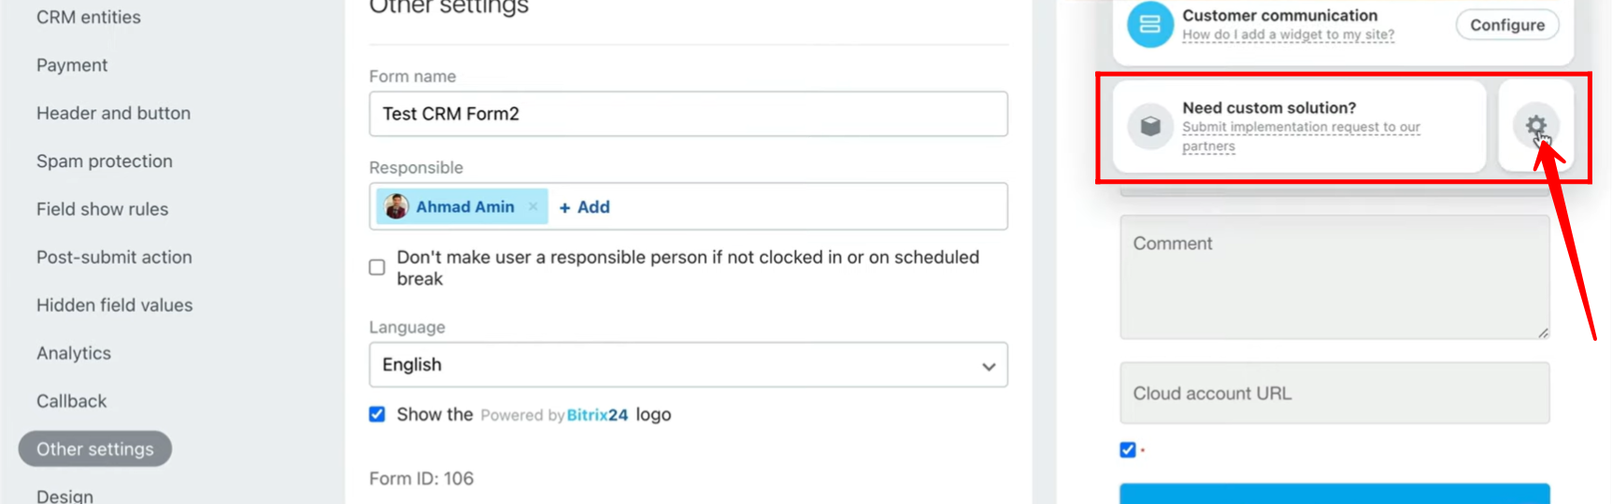
Task: Click the Comment box resize handle
Action: 1543,332
